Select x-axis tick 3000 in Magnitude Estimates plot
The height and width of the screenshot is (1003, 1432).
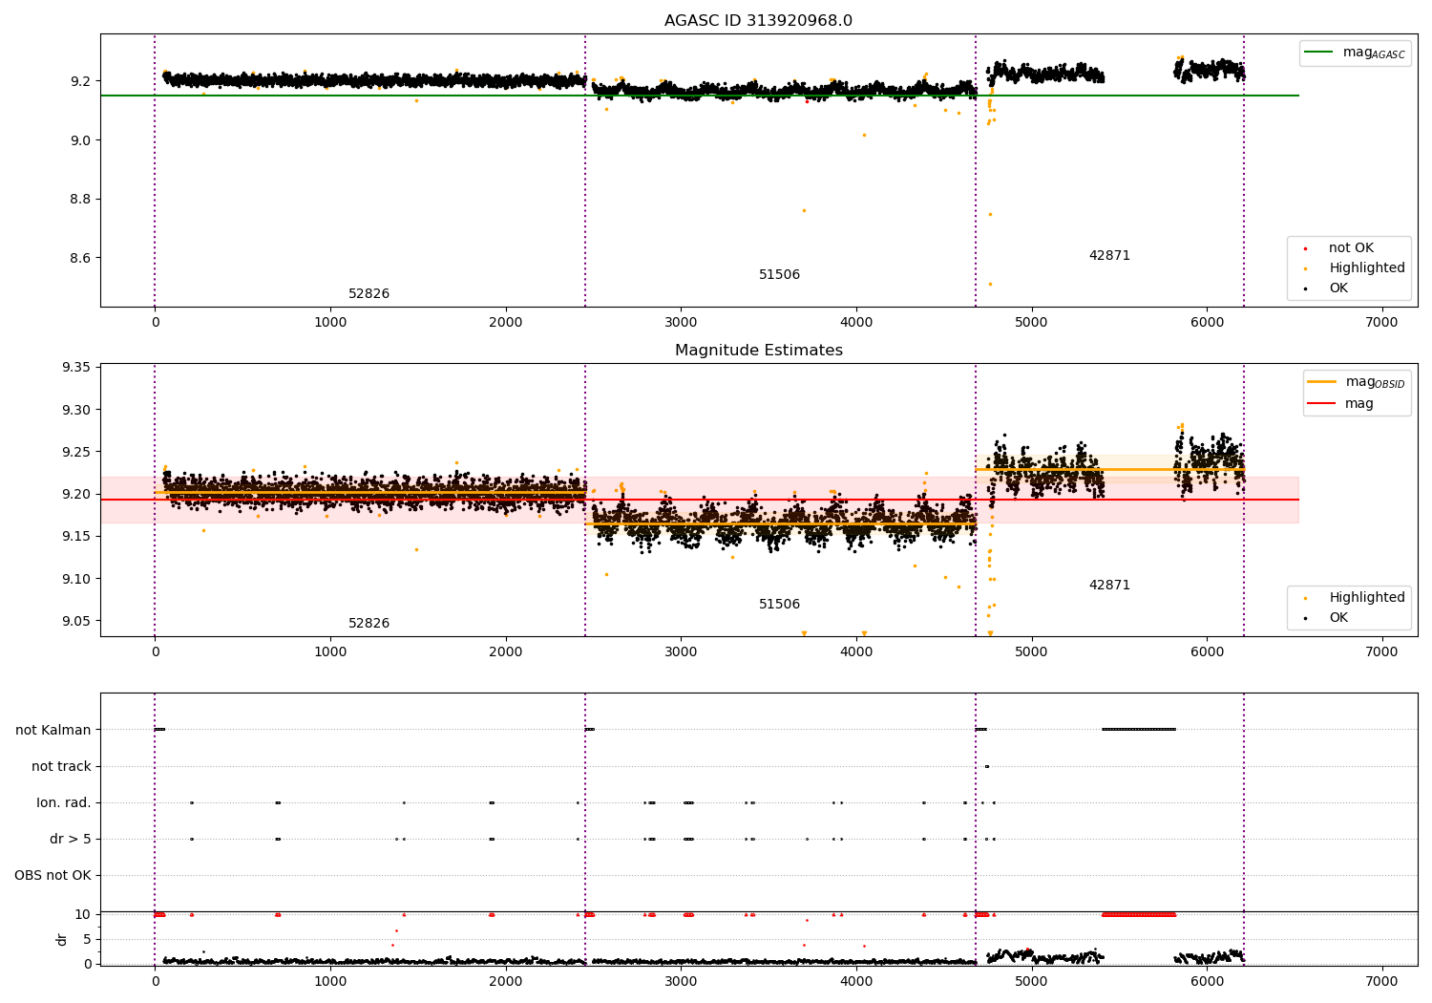[681, 652]
